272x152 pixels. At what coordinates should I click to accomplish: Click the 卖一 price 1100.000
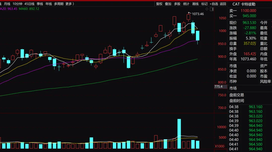pos(248,11)
